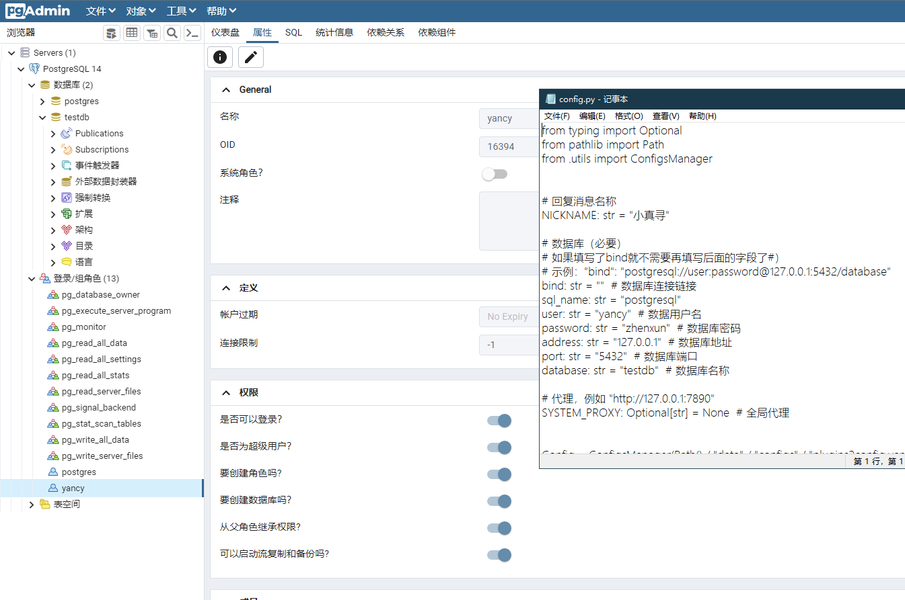The image size is (905, 600).
Task: Collapse the 权限 section header
Action: [x=226, y=392]
